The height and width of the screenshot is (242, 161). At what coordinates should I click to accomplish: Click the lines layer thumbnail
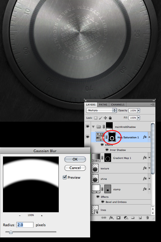[x=95, y=210]
